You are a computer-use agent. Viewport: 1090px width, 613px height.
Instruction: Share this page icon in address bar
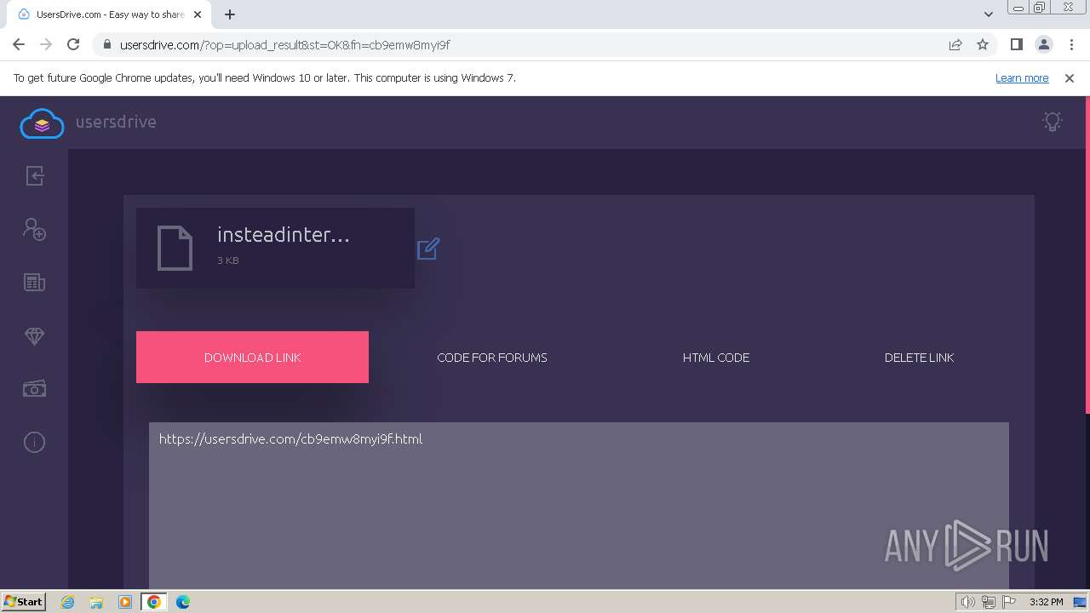[955, 45]
